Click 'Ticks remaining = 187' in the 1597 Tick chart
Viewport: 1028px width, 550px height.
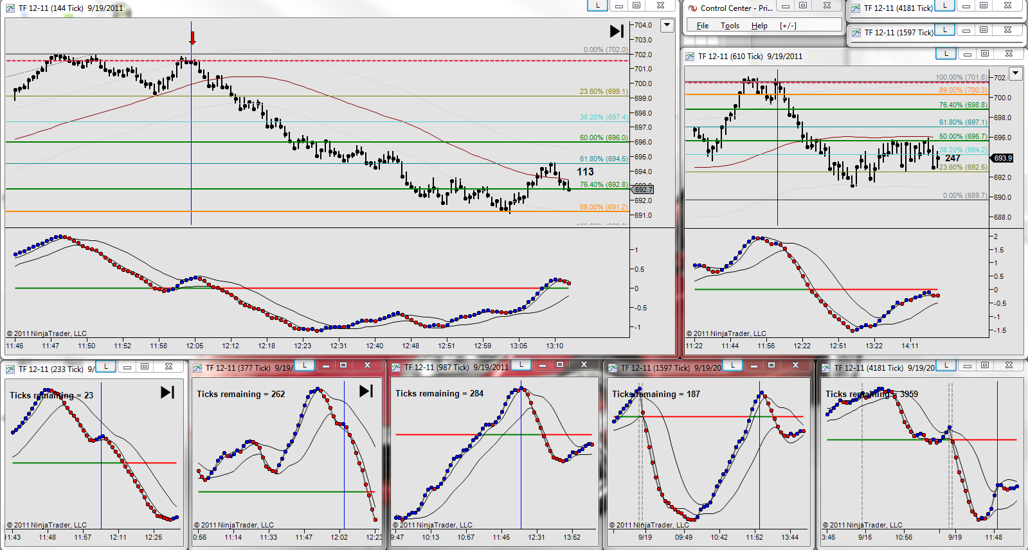[x=656, y=394]
